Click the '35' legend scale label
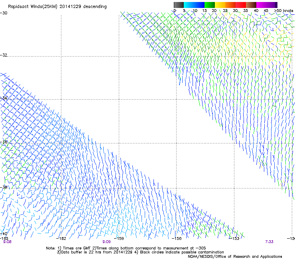The height and width of the screenshot is (259, 295). coord(246,11)
